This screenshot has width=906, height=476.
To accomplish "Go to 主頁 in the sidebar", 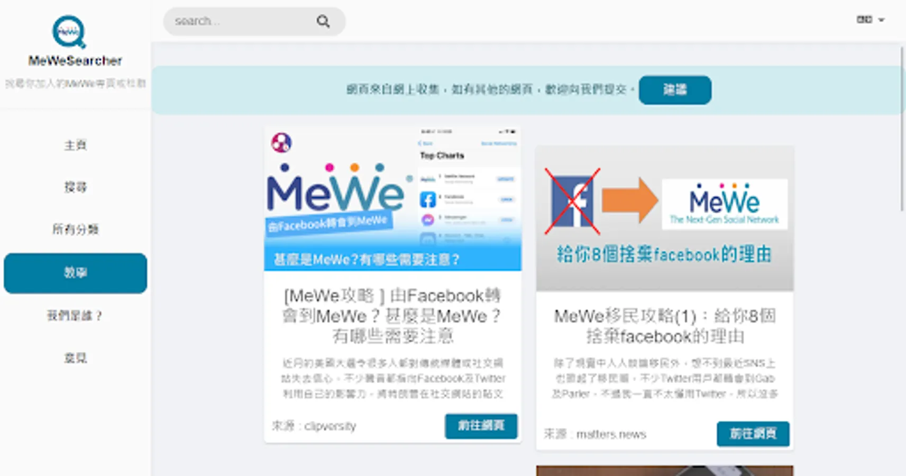I will click(75, 145).
